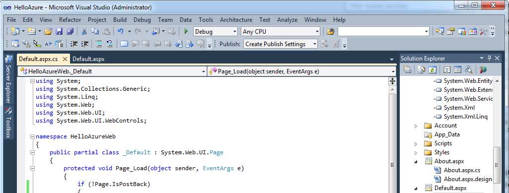Collapse the _Default class block
Screen dimensions: 509x193
pos(32,152)
